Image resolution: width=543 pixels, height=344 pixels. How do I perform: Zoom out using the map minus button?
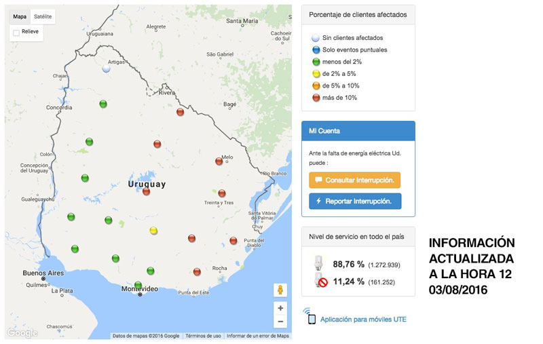coord(280,322)
